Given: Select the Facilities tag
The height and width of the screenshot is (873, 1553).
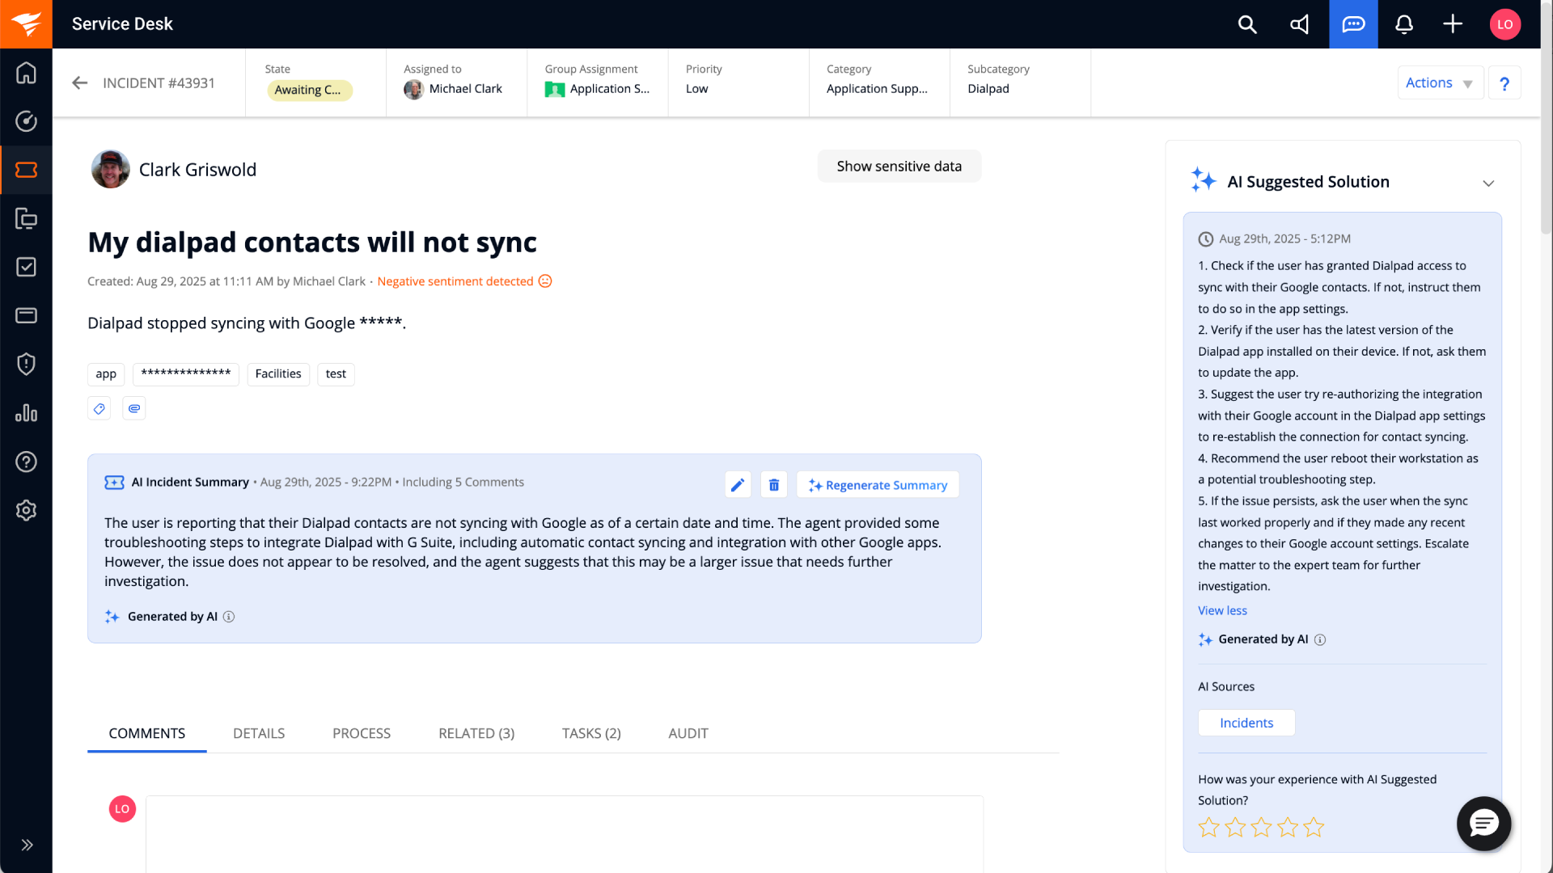Looking at the screenshot, I should pyautogui.click(x=277, y=373).
